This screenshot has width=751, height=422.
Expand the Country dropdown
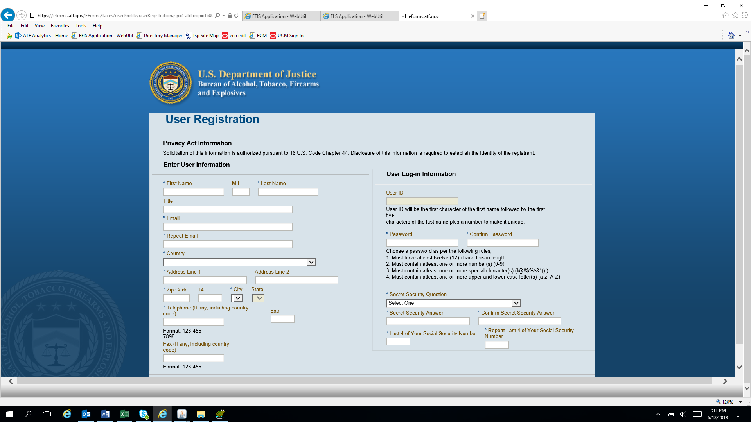(311, 262)
